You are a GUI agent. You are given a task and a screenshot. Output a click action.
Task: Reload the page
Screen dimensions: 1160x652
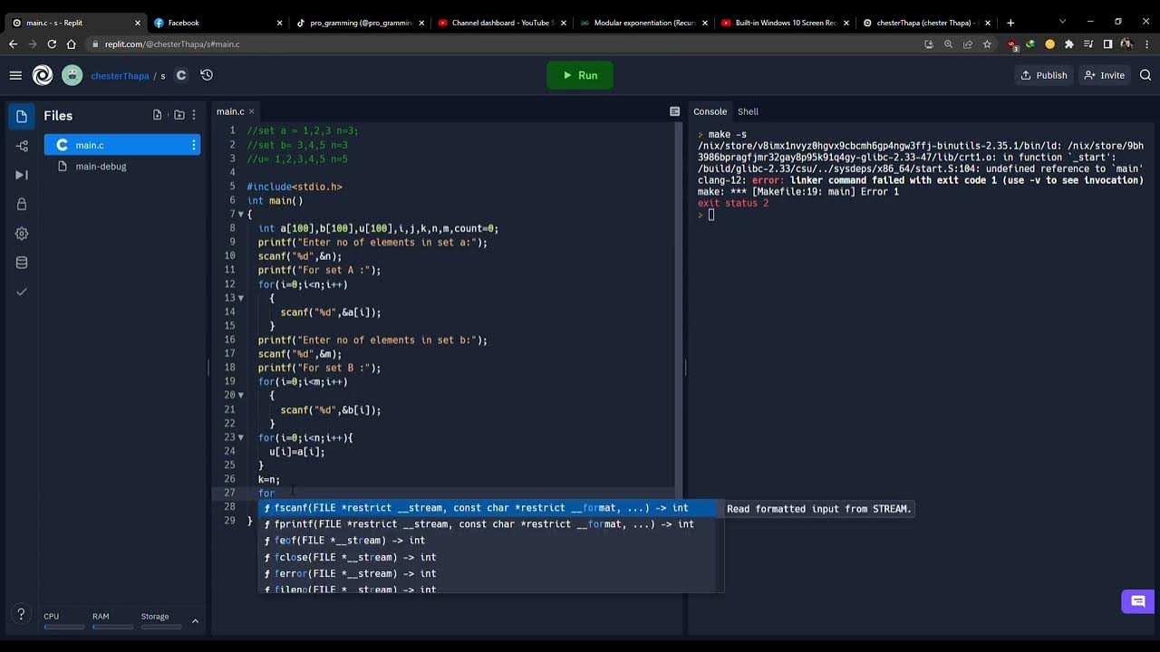(x=52, y=43)
